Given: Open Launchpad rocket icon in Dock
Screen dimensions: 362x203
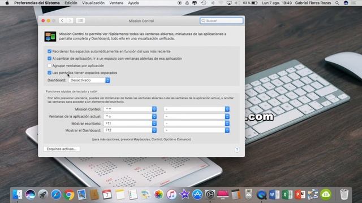Looking at the screenshot, I should point(43,195).
